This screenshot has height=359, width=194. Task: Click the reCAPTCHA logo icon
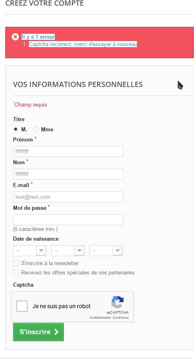point(118,302)
